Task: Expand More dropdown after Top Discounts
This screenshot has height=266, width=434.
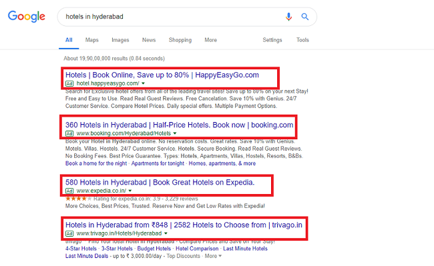Action: tap(213, 256)
